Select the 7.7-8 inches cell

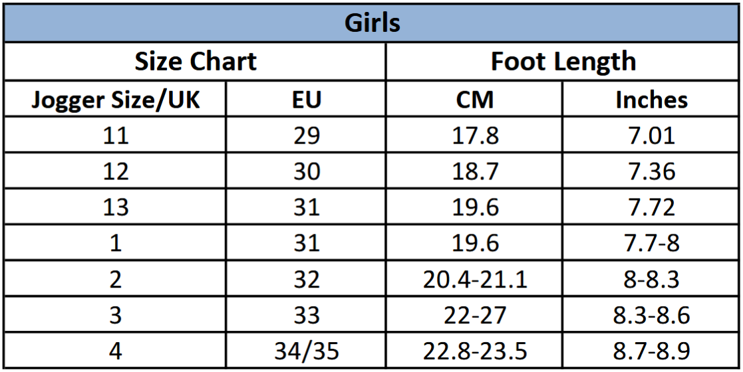coord(651,243)
